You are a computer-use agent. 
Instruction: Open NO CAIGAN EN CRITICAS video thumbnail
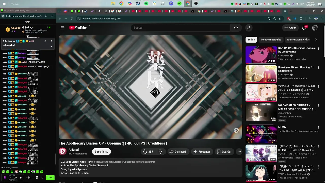(x=261, y=112)
